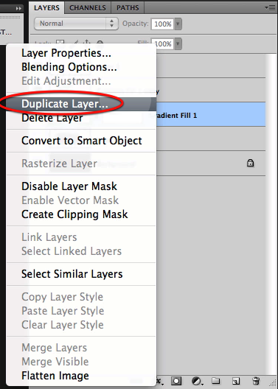This screenshot has height=389, width=278.
Task: Select Flatten Image menu entry
Action: tap(55, 376)
